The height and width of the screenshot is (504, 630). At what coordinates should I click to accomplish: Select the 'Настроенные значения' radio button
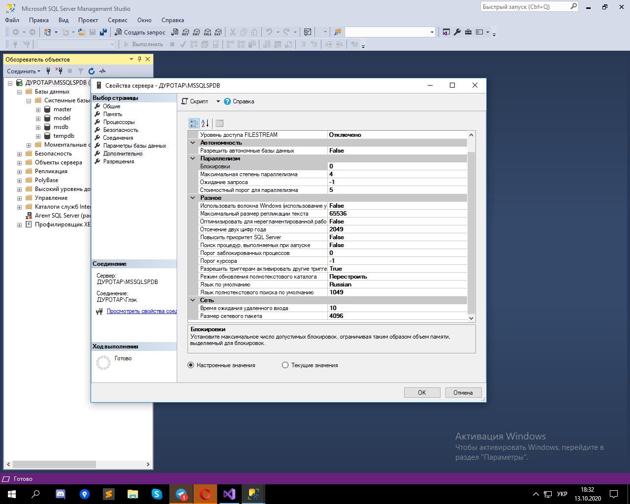coord(190,365)
